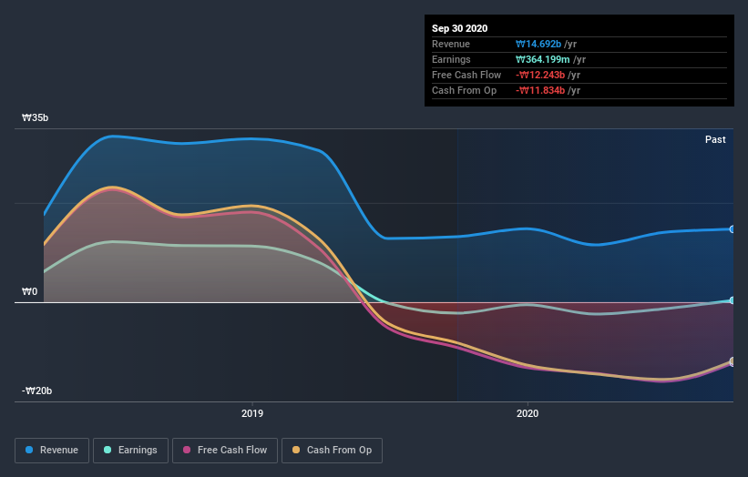Screen dimensions: 748x477
Task: Click the -₩12.243b free cash flow value
Action: pyautogui.click(x=540, y=76)
